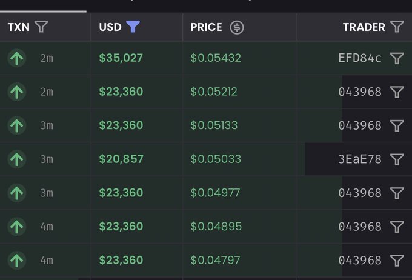This screenshot has height=280, width=412.
Task: Toggle the PRICE dollar currency icon
Action: pos(237,27)
